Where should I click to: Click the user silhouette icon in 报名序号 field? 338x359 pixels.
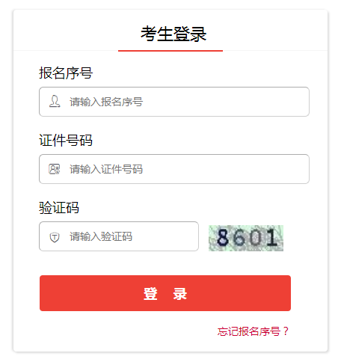click(55, 102)
